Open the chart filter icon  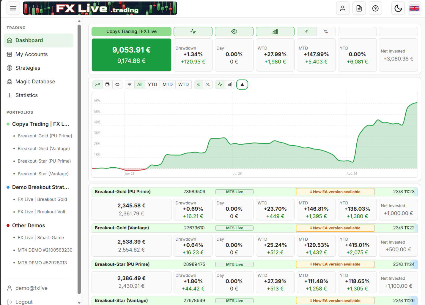130,85
